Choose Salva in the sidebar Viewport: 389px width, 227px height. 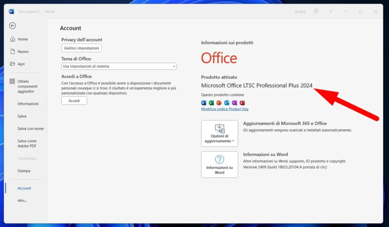point(22,116)
